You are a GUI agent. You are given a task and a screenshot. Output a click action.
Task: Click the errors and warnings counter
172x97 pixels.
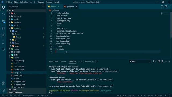point(44,95)
